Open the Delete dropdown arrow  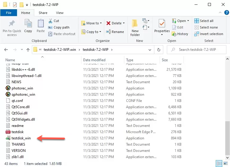click(x=124, y=23)
